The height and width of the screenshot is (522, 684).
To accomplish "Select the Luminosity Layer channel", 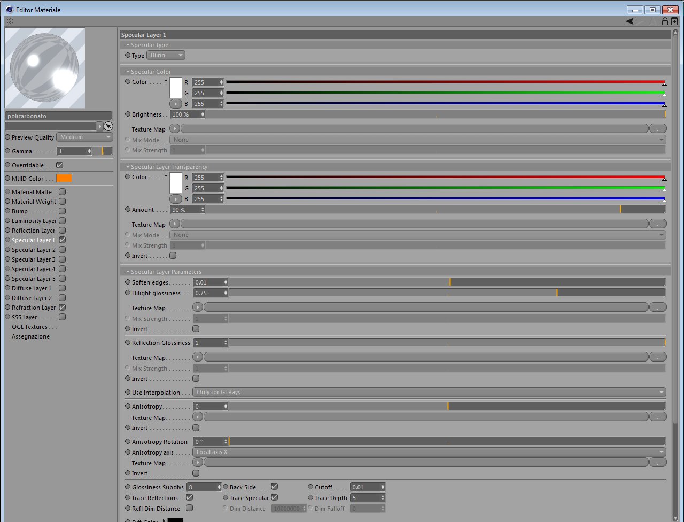I will click(x=34, y=221).
